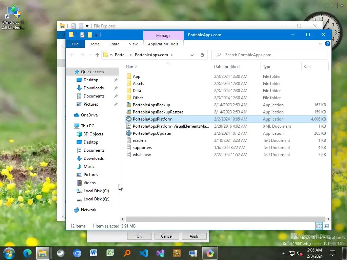347x260 pixels.
Task: Click the Forward navigation arrow
Action: [x=82, y=55]
